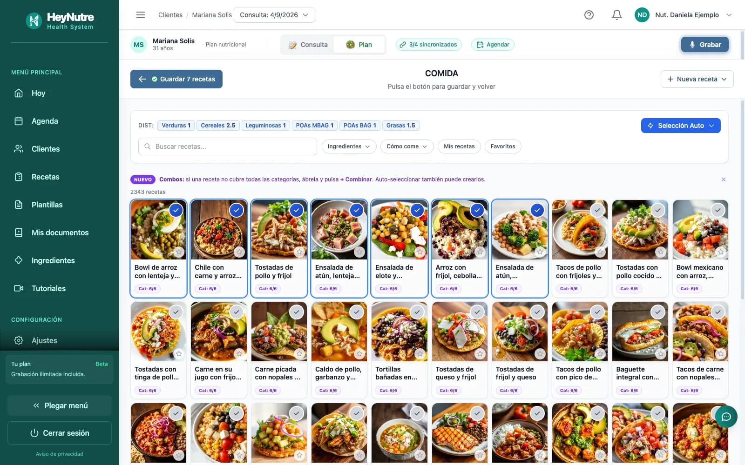
Task: Switch to the Consulta tab
Action: tap(308, 45)
